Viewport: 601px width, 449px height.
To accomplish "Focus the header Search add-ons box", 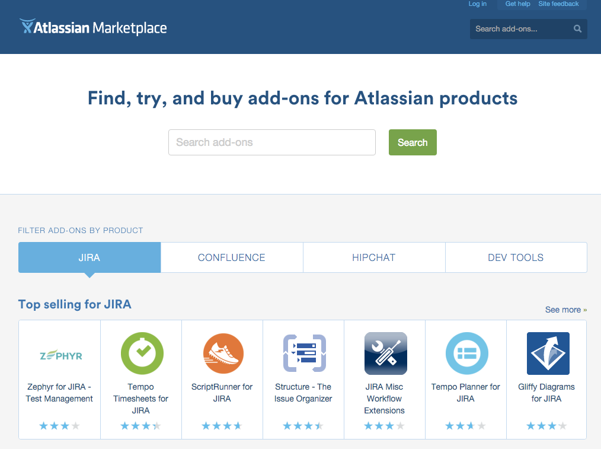I will point(528,28).
